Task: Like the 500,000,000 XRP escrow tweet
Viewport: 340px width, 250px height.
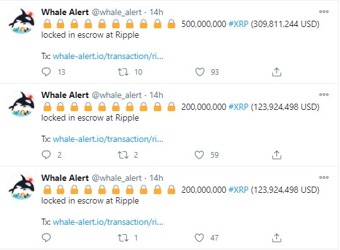Action: coord(200,72)
